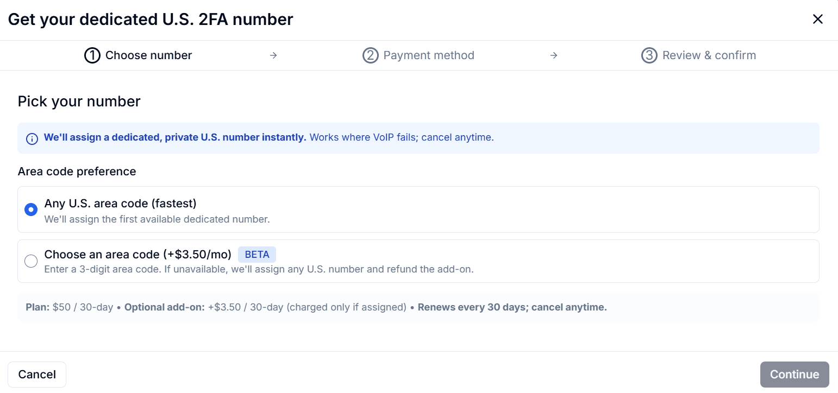Click the step 3 circled number icon
Viewport: 838px width, 393px height.
pos(649,55)
